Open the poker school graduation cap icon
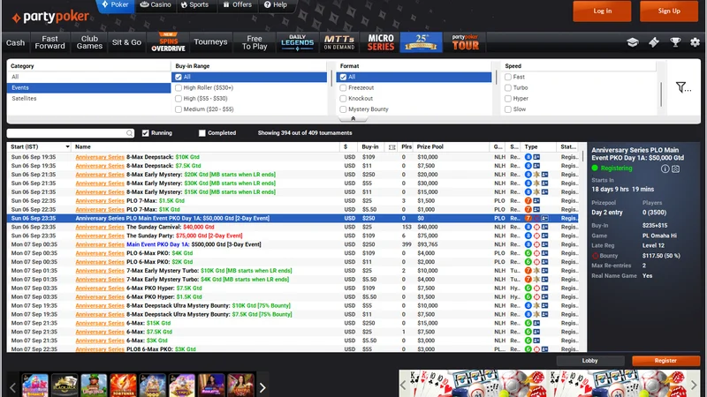This screenshot has height=397, width=707. pyautogui.click(x=632, y=42)
